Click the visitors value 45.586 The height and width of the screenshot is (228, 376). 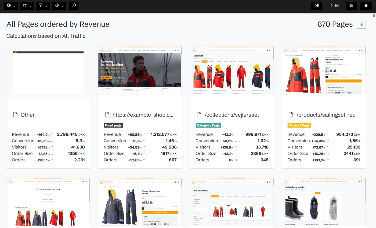point(169,147)
